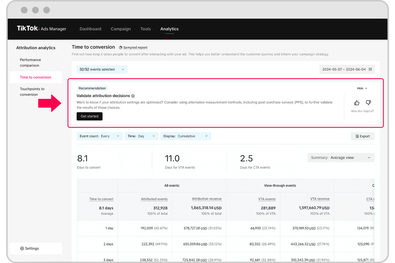Click the 11.0 Days for VTA events metric
This screenshot has height=263, width=395.
180,161
